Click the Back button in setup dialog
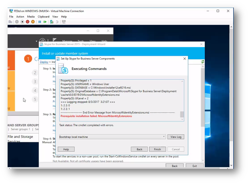 tap(139, 149)
